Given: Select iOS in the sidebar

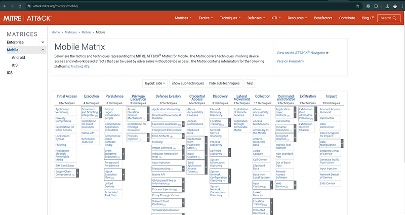Looking at the screenshot, I should (x=15, y=65).
